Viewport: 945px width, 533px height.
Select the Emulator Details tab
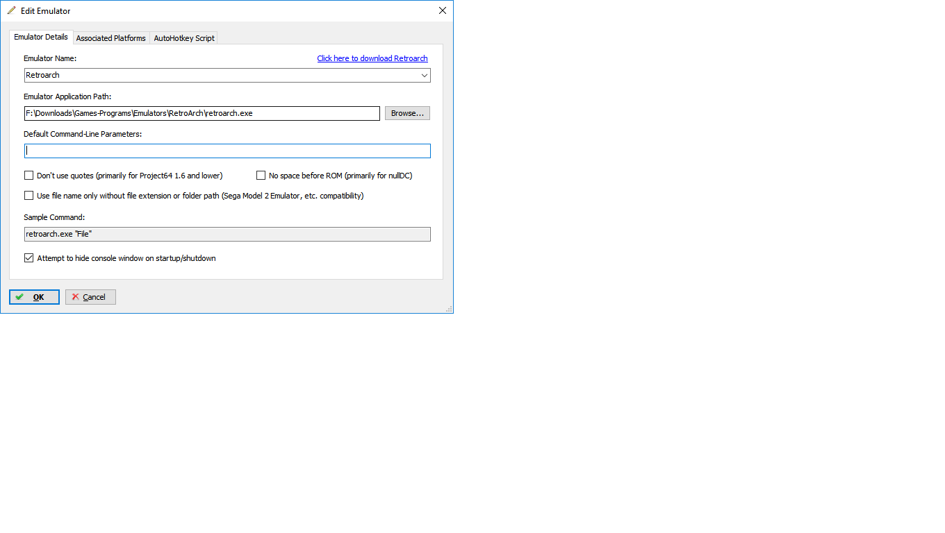click(x=41, y=37)
